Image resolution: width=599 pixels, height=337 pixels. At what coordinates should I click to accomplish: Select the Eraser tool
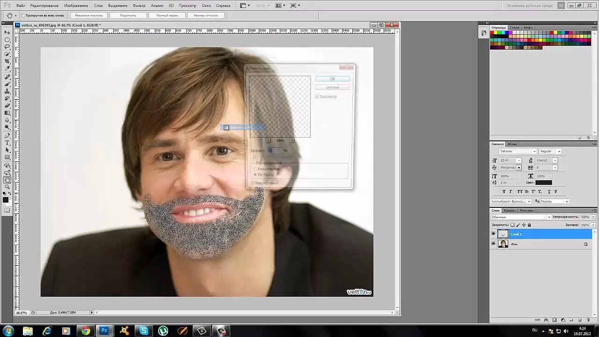7,106
